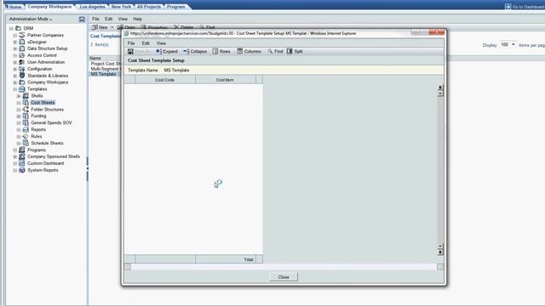This screenshot has height=306, width=545.
Task: Click the scroll-to-top arrow in the dialog scrollbar
Action: 440,88
